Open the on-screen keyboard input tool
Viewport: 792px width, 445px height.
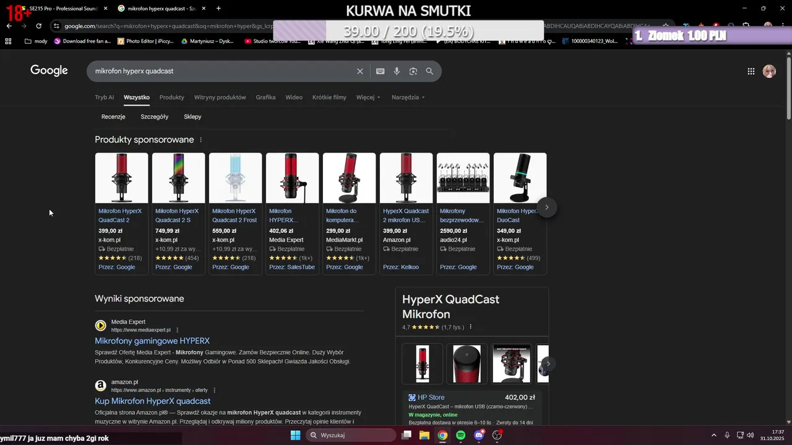[381, 71]
